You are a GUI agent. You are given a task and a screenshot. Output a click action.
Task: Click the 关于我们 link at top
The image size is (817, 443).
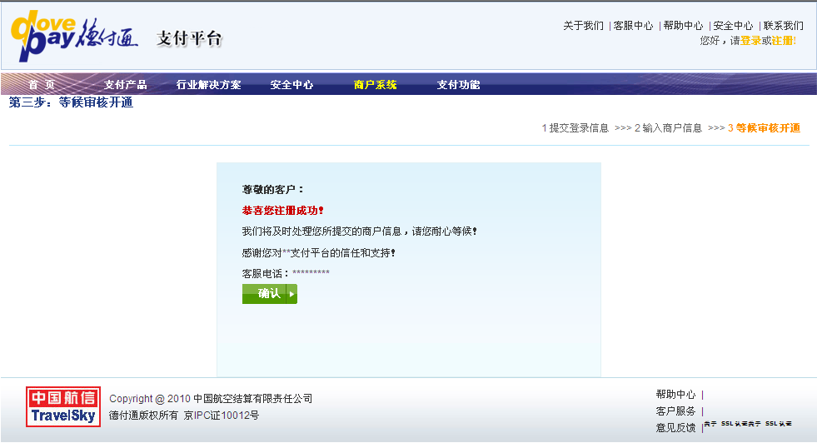coord(583,26)
